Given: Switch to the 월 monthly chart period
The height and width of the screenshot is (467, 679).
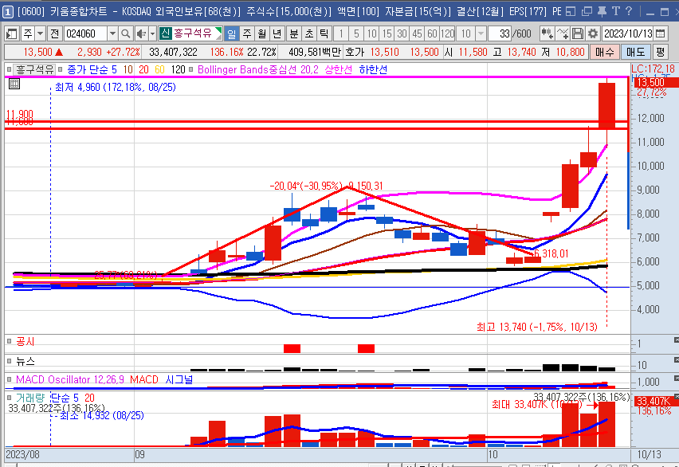Looking at the screenshot, I should [261, 33].
